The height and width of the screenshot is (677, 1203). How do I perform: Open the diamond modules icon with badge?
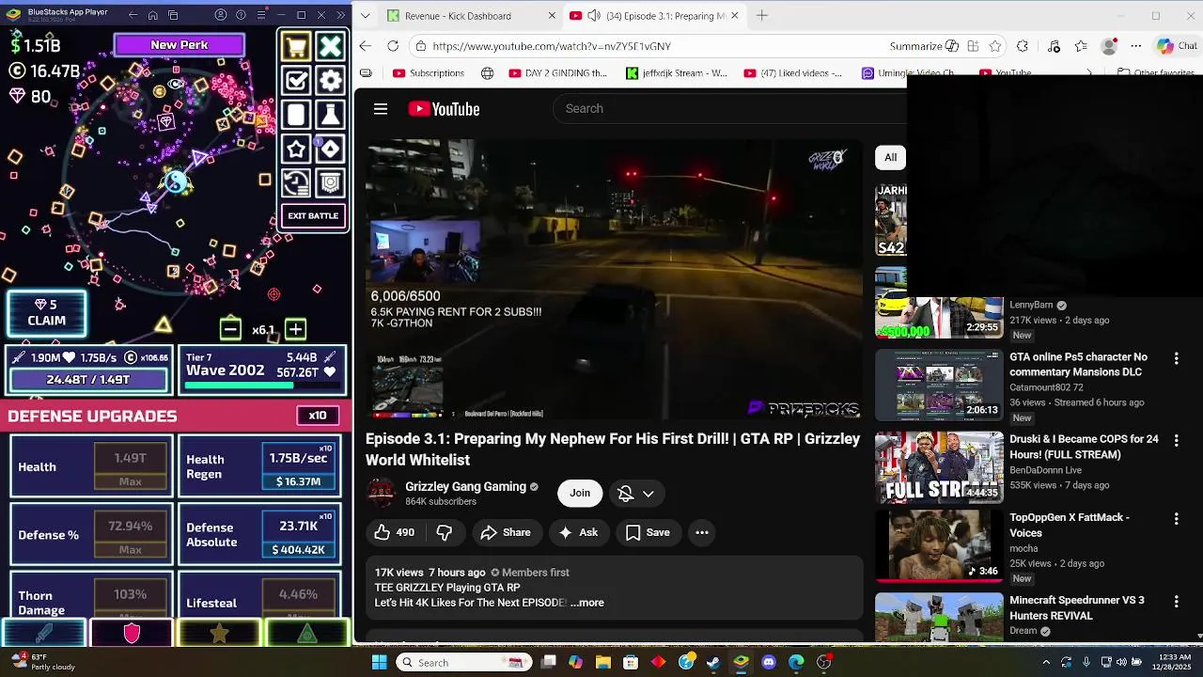[x=331, y=150]
